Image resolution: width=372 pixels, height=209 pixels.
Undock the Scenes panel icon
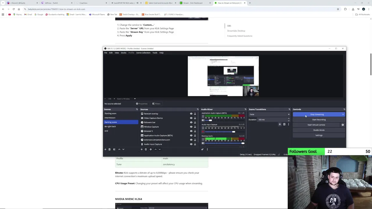point(137,109)
